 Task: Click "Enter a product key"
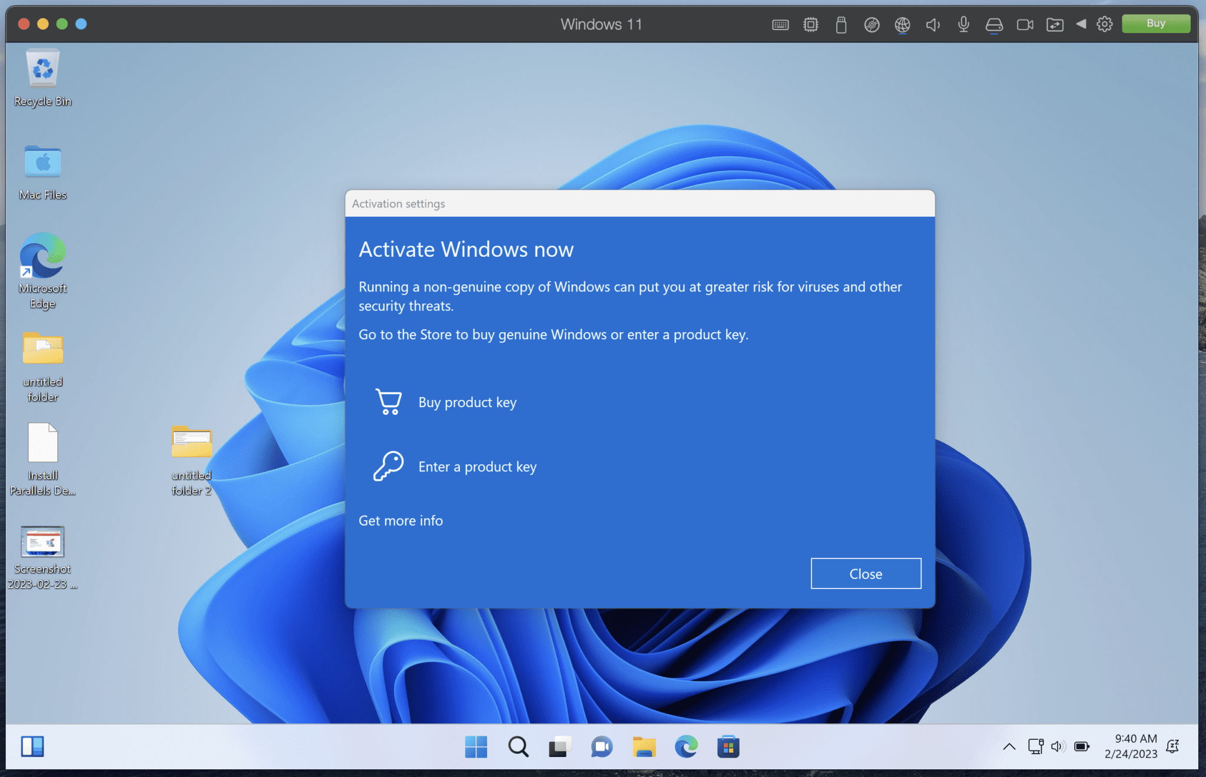(x=477, y=466)
